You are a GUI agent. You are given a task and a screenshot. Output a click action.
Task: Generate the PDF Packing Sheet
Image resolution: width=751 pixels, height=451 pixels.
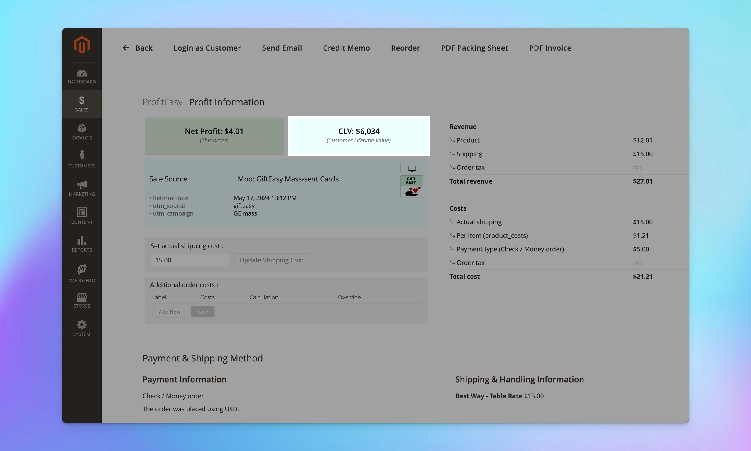[474, 48]
